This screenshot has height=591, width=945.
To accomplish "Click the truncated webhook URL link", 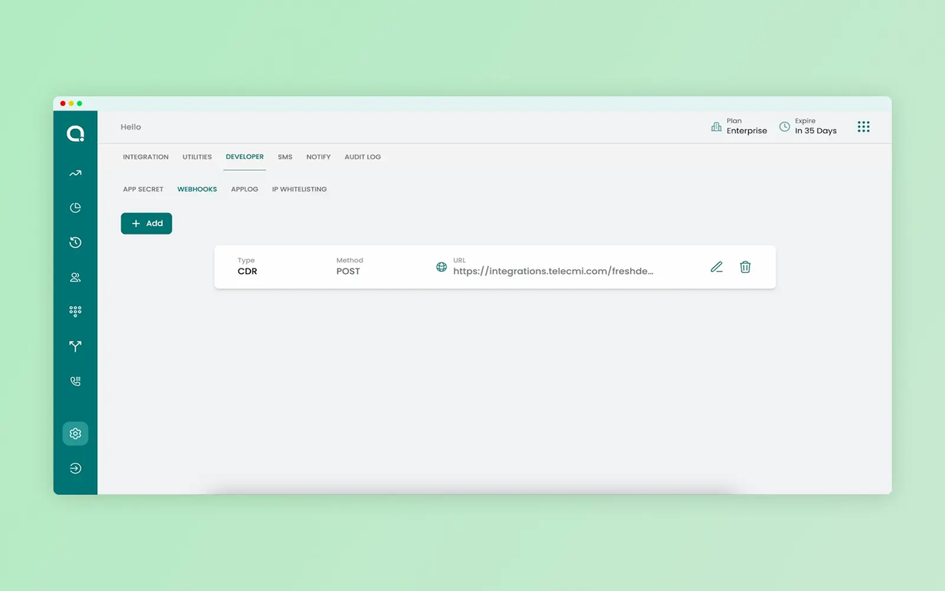I will pos(553,271).
